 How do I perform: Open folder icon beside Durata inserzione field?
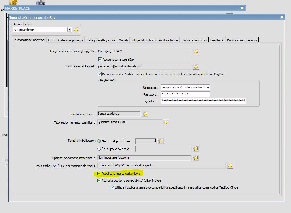click(x=145, y=114)
